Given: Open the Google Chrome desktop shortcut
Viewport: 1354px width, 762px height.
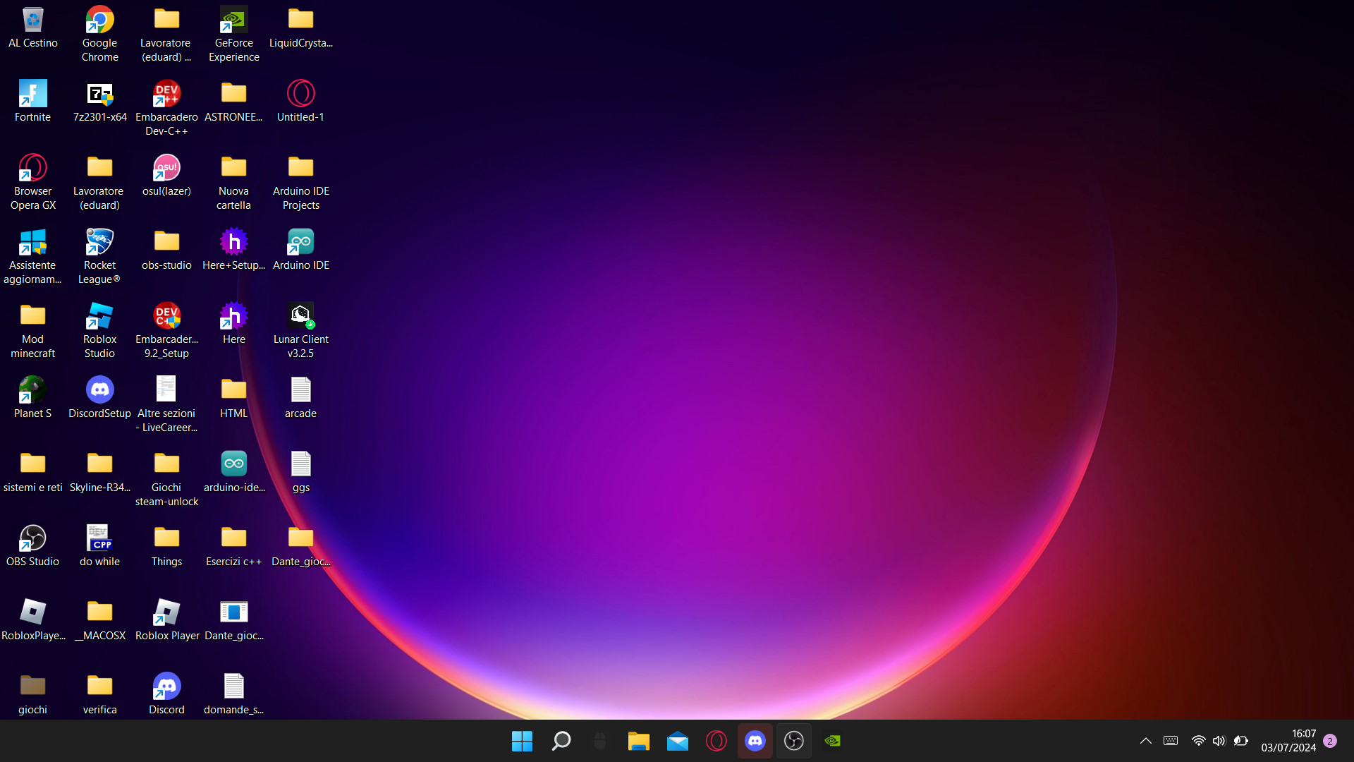Looking at the screenshot, I should click(x=99, y=21).
